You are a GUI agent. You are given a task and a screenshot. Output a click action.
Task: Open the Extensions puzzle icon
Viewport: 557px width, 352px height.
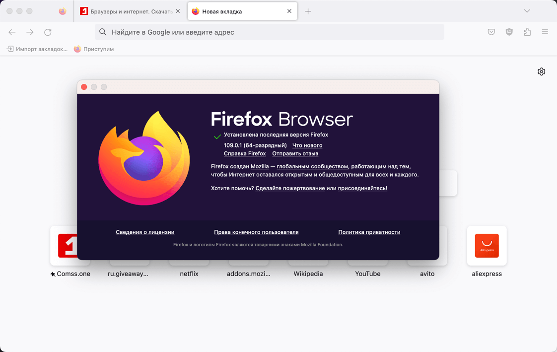[527, 32]
